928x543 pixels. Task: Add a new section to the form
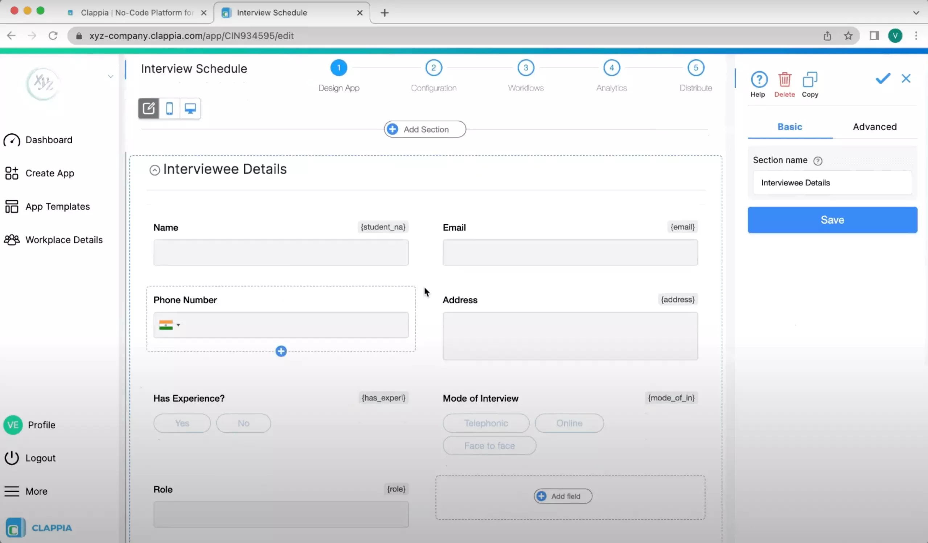(424, 129)
